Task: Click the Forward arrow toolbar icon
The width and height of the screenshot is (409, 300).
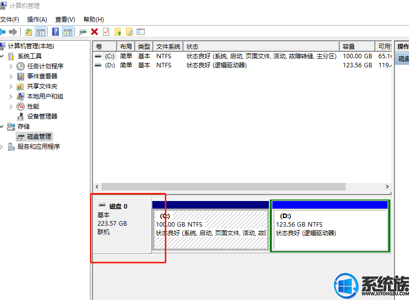Action: click(x=13, y=32)
